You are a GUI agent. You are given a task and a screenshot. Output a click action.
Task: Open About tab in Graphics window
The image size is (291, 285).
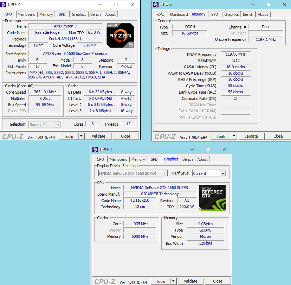pyautogui.click(x=202, y=159)
